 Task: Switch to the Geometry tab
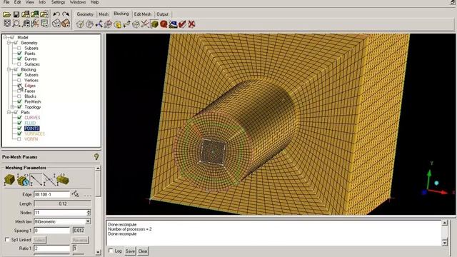coord(85,14)
